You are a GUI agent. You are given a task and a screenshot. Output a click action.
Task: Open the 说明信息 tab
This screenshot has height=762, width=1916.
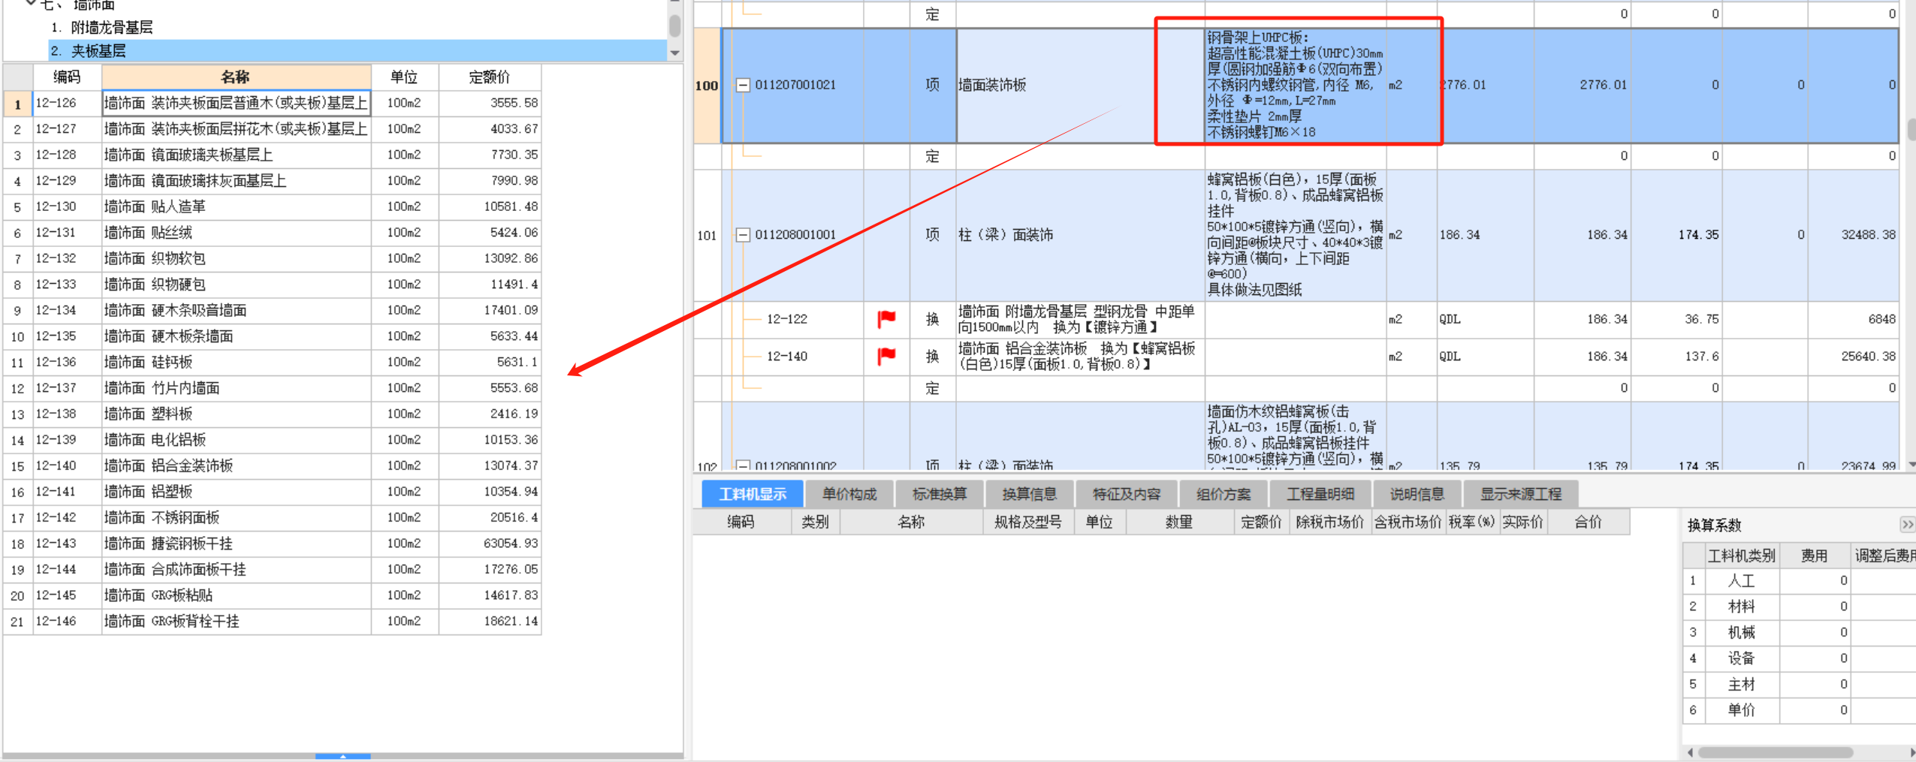coord(1417,494)
